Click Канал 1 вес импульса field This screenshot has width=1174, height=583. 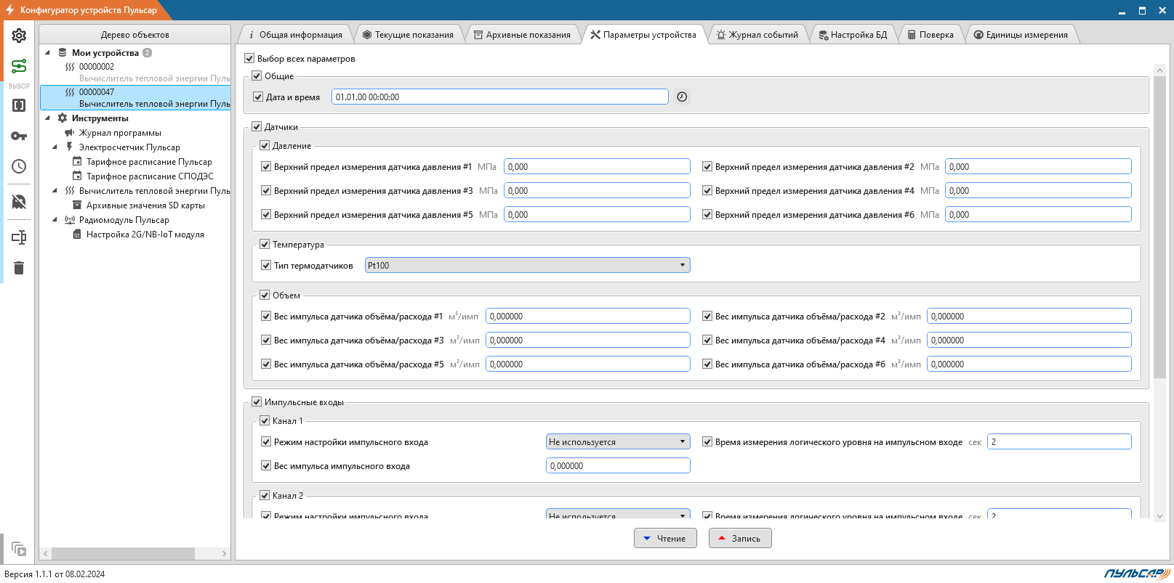coord(618,465)
